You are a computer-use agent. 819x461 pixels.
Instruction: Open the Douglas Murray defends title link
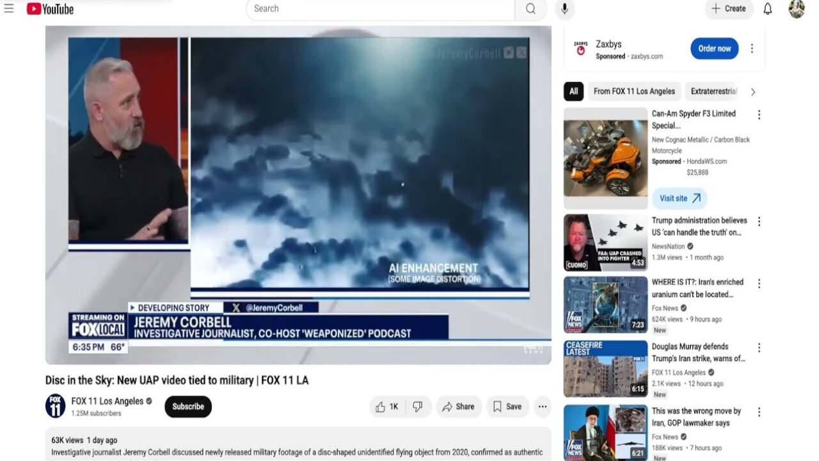click(699, 353)
